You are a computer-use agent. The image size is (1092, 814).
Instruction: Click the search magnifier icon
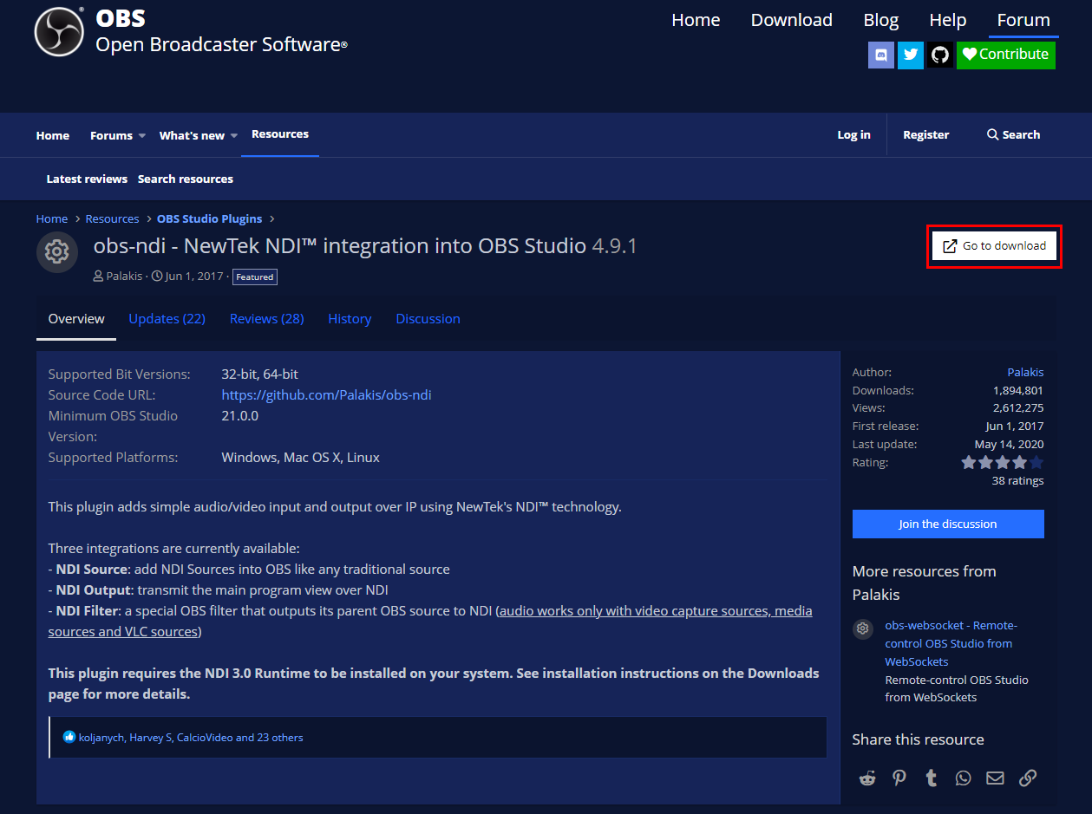(992, 134)
